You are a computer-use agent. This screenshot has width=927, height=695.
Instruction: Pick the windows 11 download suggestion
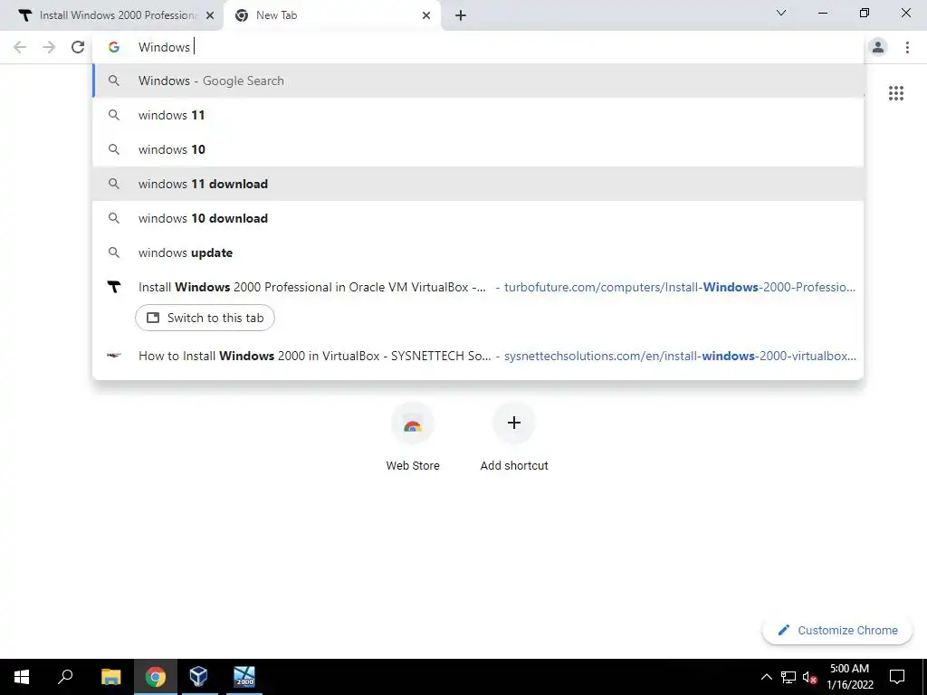pos(478,184)
